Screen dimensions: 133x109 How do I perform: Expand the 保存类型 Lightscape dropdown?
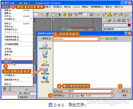111,96
